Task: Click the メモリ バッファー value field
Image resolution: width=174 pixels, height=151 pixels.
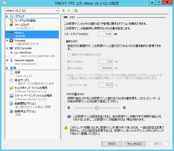Action: (x=104, y=85)
